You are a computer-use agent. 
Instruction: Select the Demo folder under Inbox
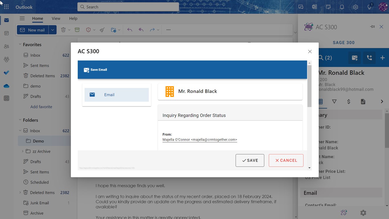[44, 141]
